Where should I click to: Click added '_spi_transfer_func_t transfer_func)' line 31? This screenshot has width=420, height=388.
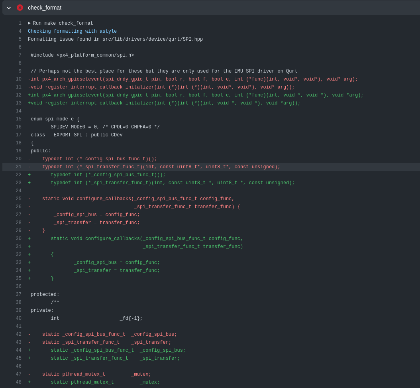tap(135, 246)
